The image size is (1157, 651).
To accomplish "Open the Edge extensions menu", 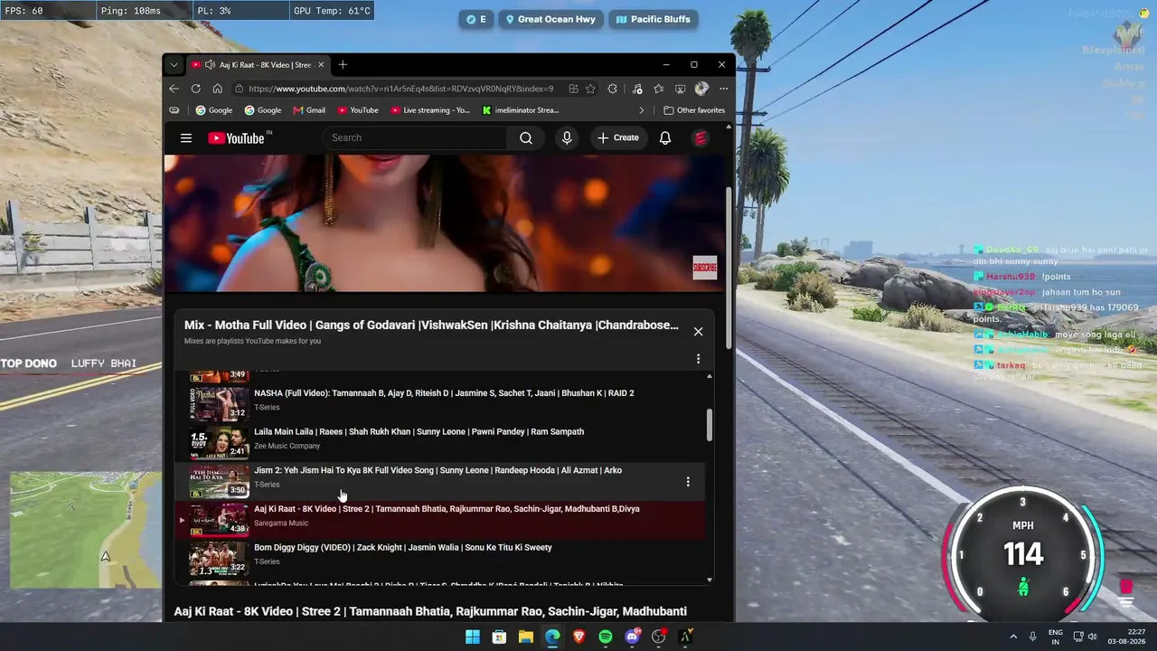I will 613,89.
